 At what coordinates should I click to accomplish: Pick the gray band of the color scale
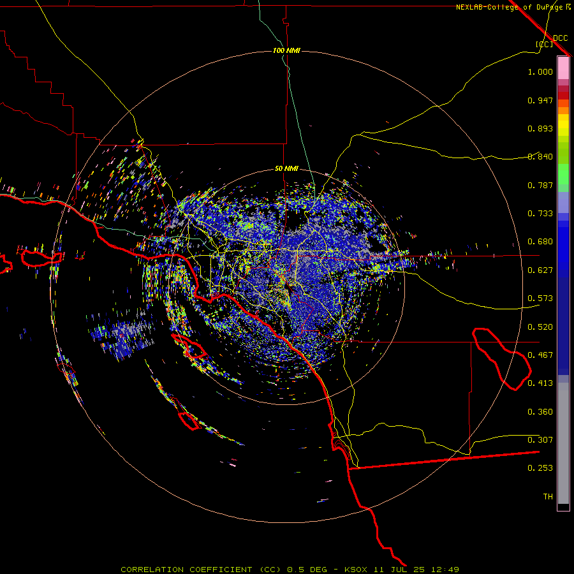pos(563,443)
